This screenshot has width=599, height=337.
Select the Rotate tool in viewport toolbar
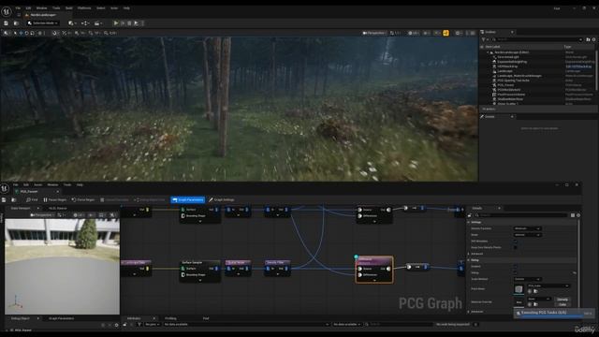(26, 34)
